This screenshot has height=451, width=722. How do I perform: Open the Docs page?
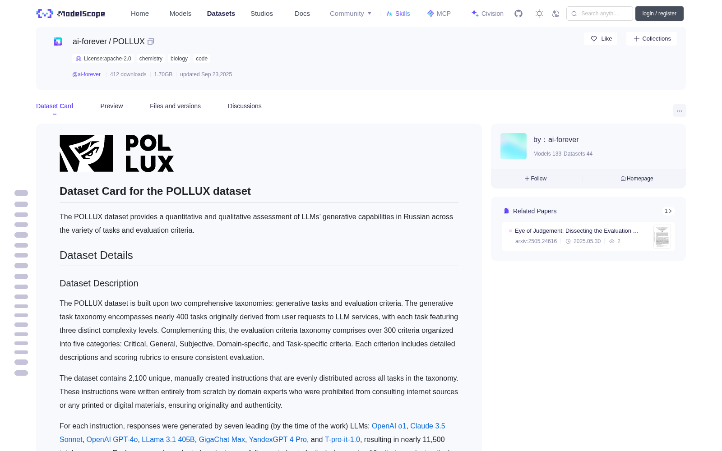click(x=302, y=14)
